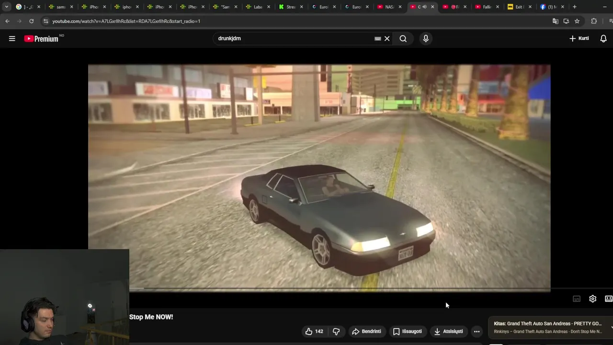
Task: Switch player to theater mode
Action: coord(608,299)
